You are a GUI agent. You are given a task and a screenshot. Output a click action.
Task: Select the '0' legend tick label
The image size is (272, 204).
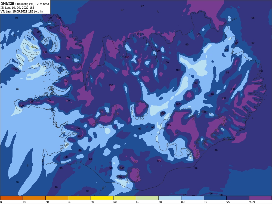pyautogui.click(x=1, y=202)
